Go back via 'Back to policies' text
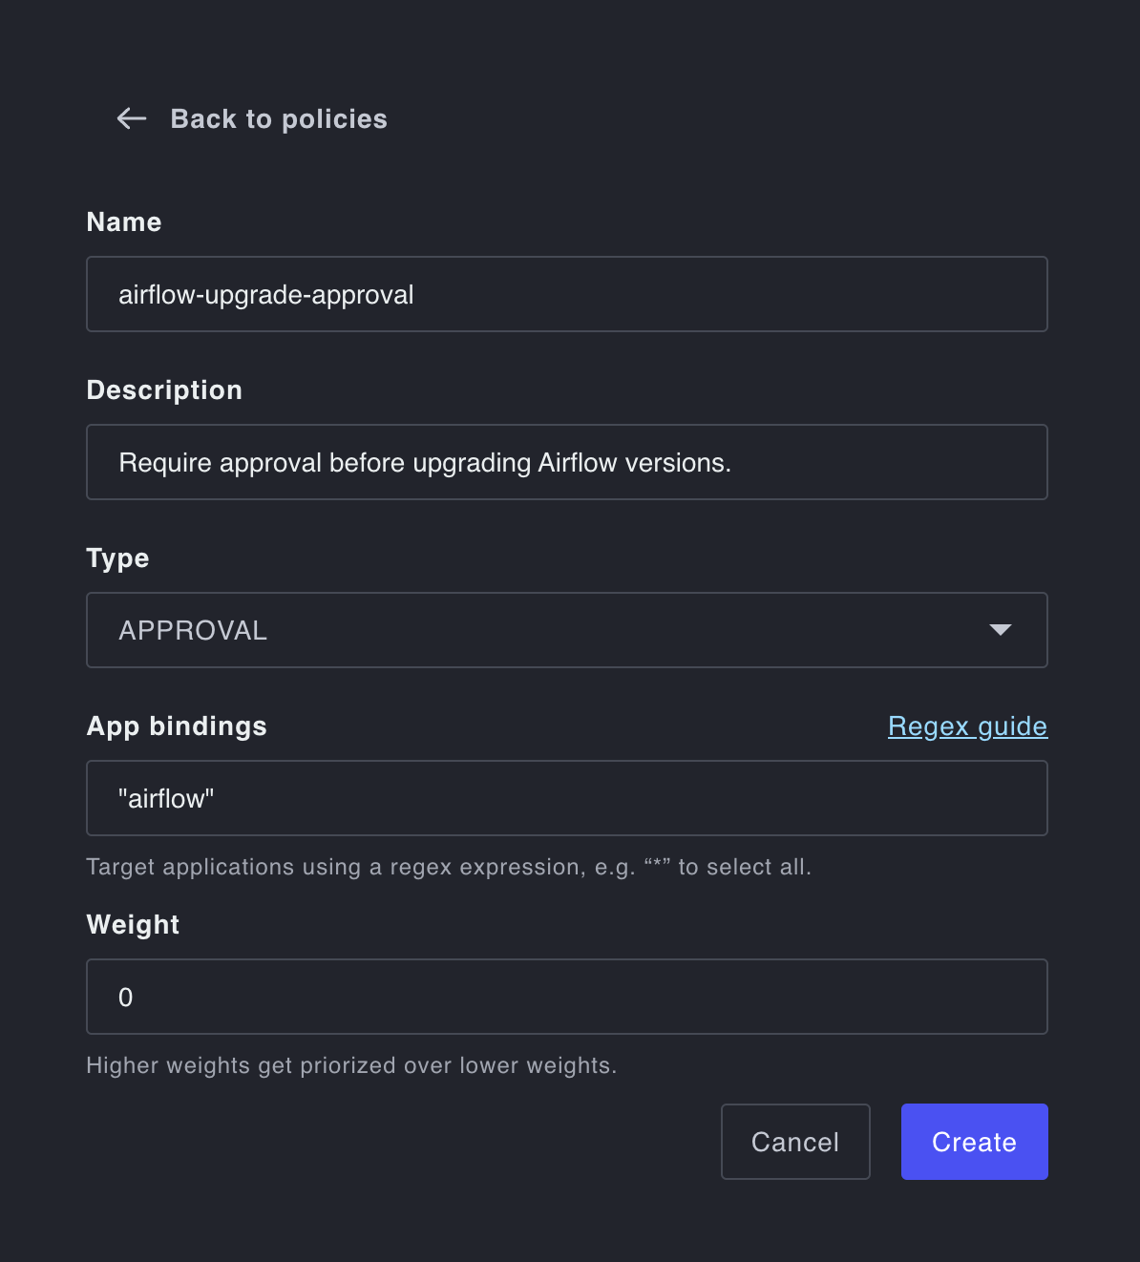The image size is (1140, 1262). 279,118
